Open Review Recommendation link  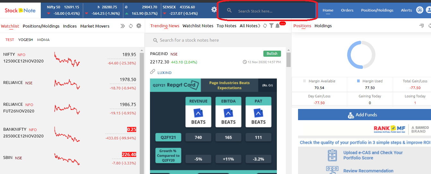tap(368, 171)
